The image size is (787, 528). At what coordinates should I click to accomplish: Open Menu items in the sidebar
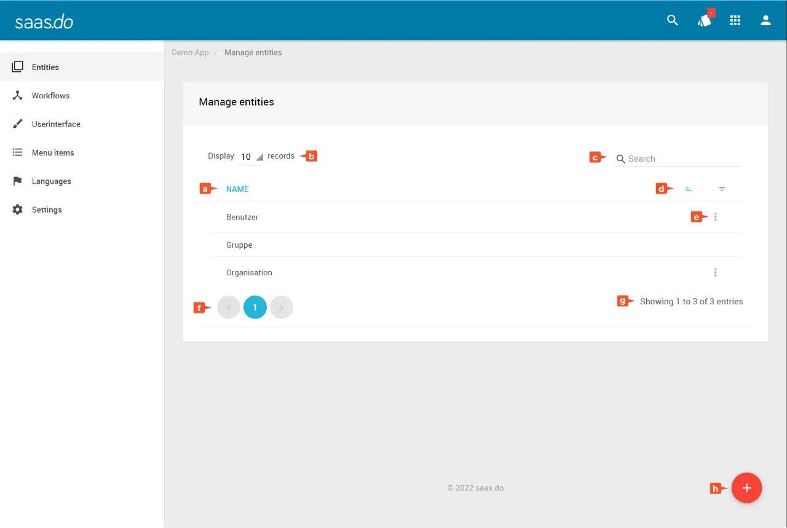(53, 152)
